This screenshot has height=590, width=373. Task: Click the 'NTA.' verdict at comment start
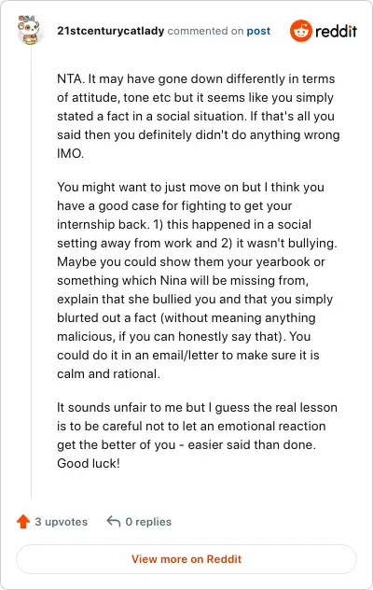click(x=71, y=79)
